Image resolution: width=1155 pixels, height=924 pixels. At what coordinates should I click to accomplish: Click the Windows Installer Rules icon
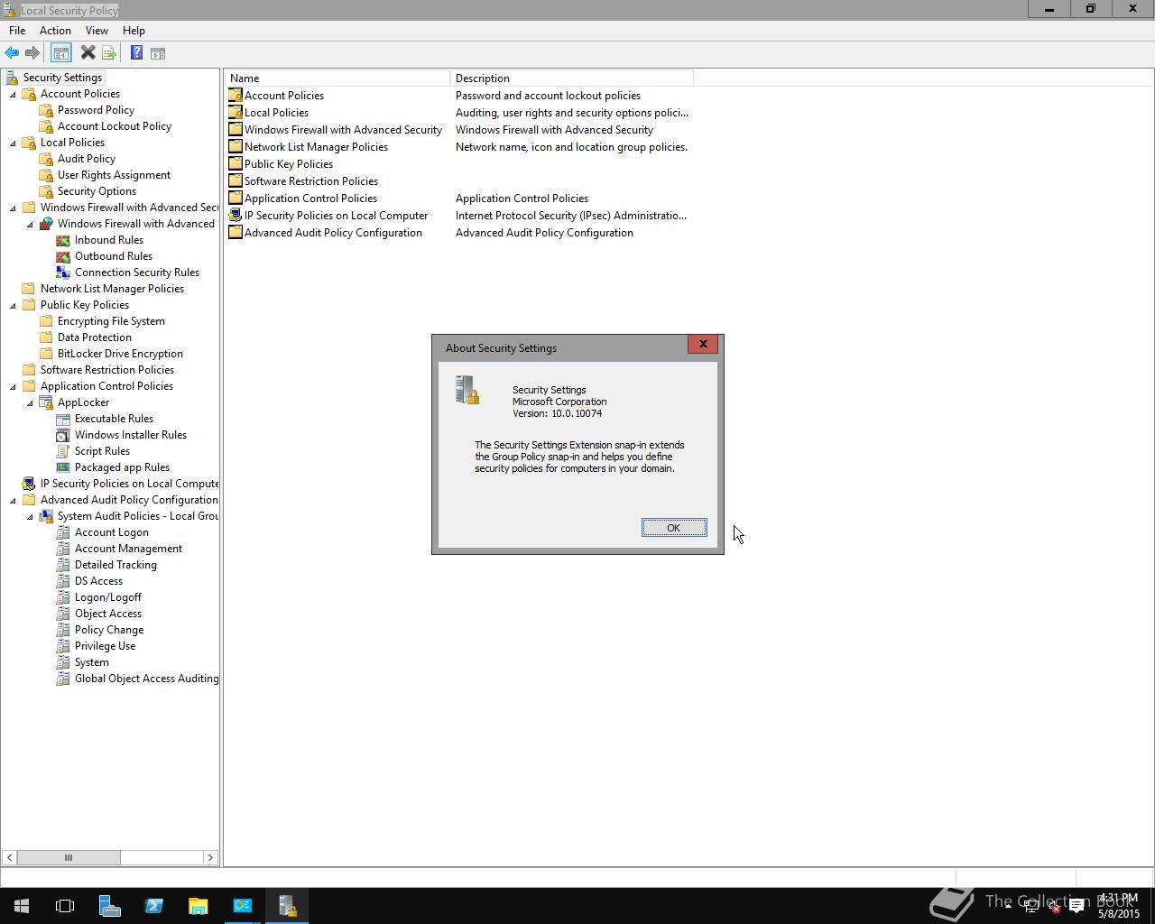pyautogui.click(x=63, y=435)
